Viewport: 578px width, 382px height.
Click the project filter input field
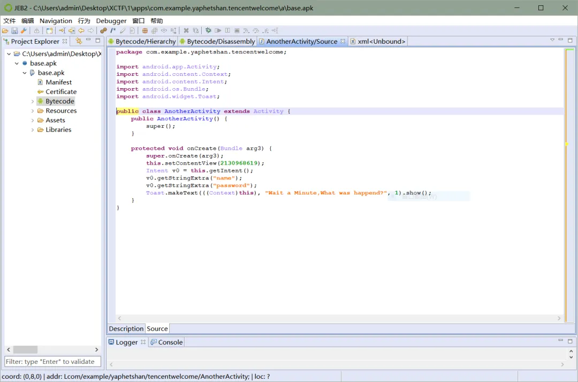(x=52, y=362)
